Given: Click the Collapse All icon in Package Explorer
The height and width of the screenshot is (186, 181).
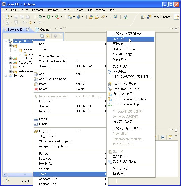Looking at the screenshot, I should 42,36.
